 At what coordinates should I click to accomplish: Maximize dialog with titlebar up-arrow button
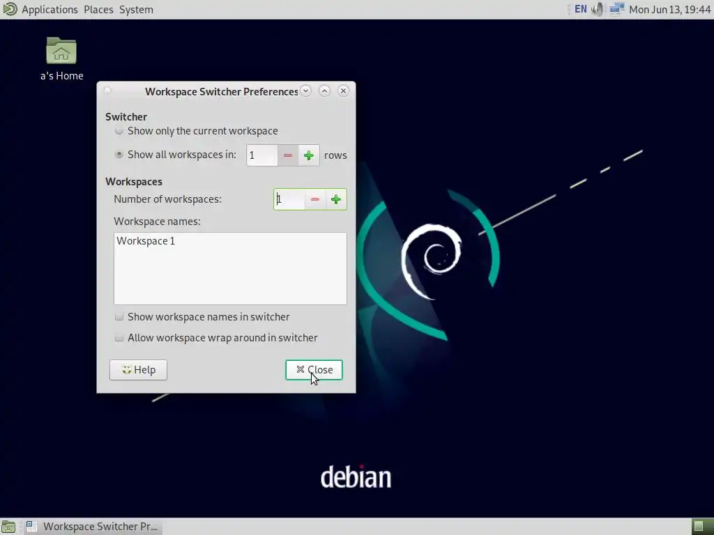[x=325, y=91]
